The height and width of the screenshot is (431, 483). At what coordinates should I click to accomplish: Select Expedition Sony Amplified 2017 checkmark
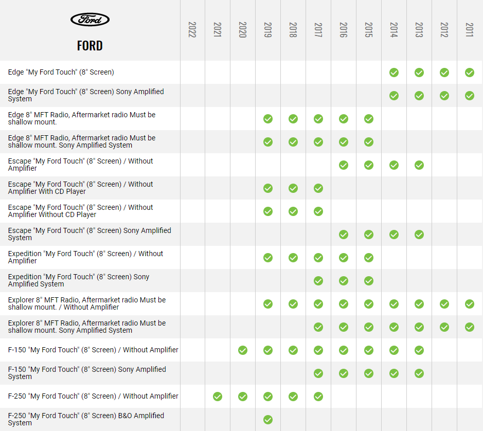point(318,281)
